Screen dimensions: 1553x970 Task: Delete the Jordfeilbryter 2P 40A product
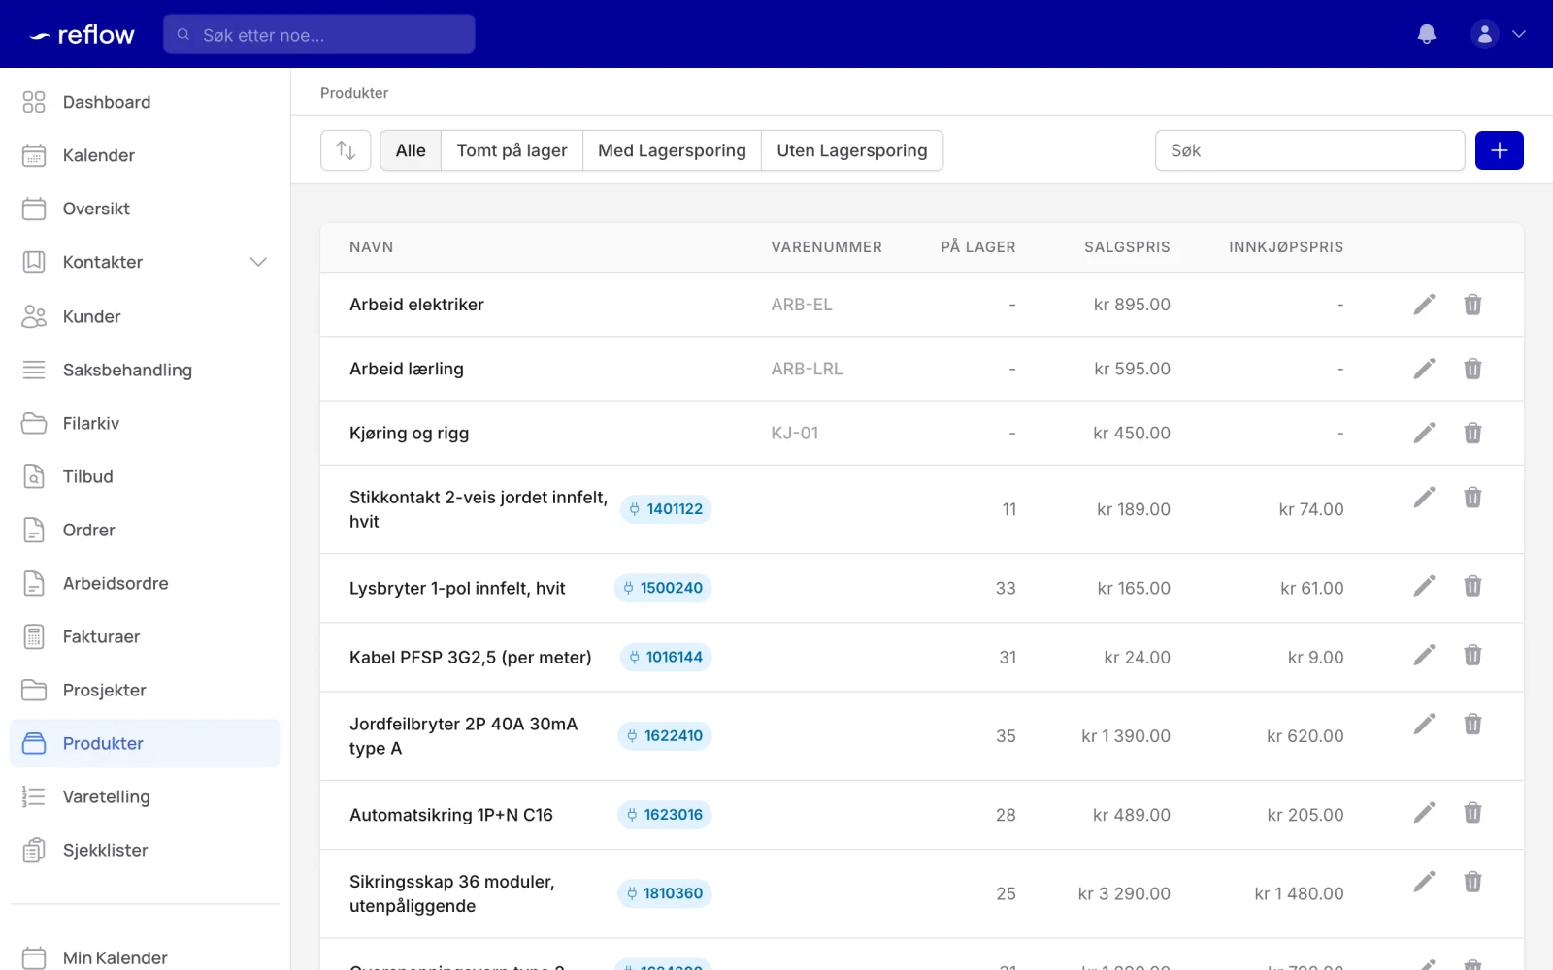1472,725
